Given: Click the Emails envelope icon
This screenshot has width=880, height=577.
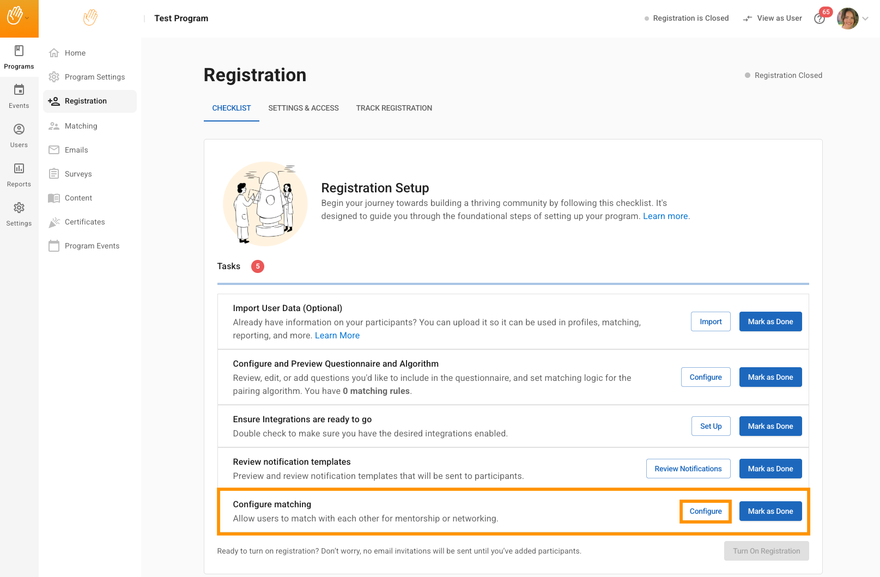Looking at the screenshot, I should click(x=54, y=150).
